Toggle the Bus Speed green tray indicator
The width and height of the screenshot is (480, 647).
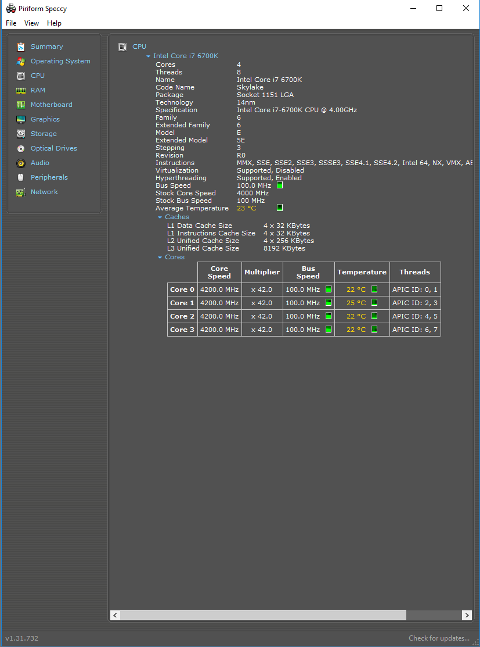tap(280, 185)
